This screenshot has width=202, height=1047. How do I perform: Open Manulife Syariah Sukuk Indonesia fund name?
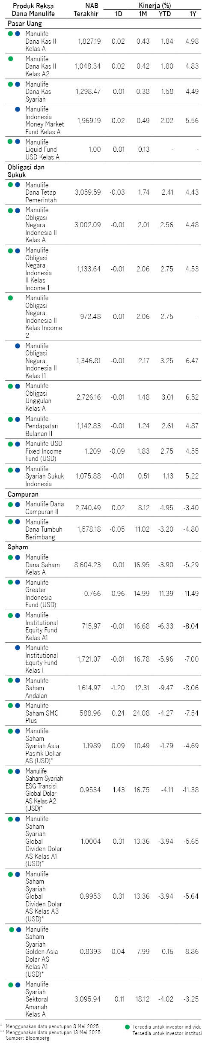[45, 476]
